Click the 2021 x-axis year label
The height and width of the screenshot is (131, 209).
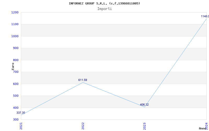coord(21,126)
